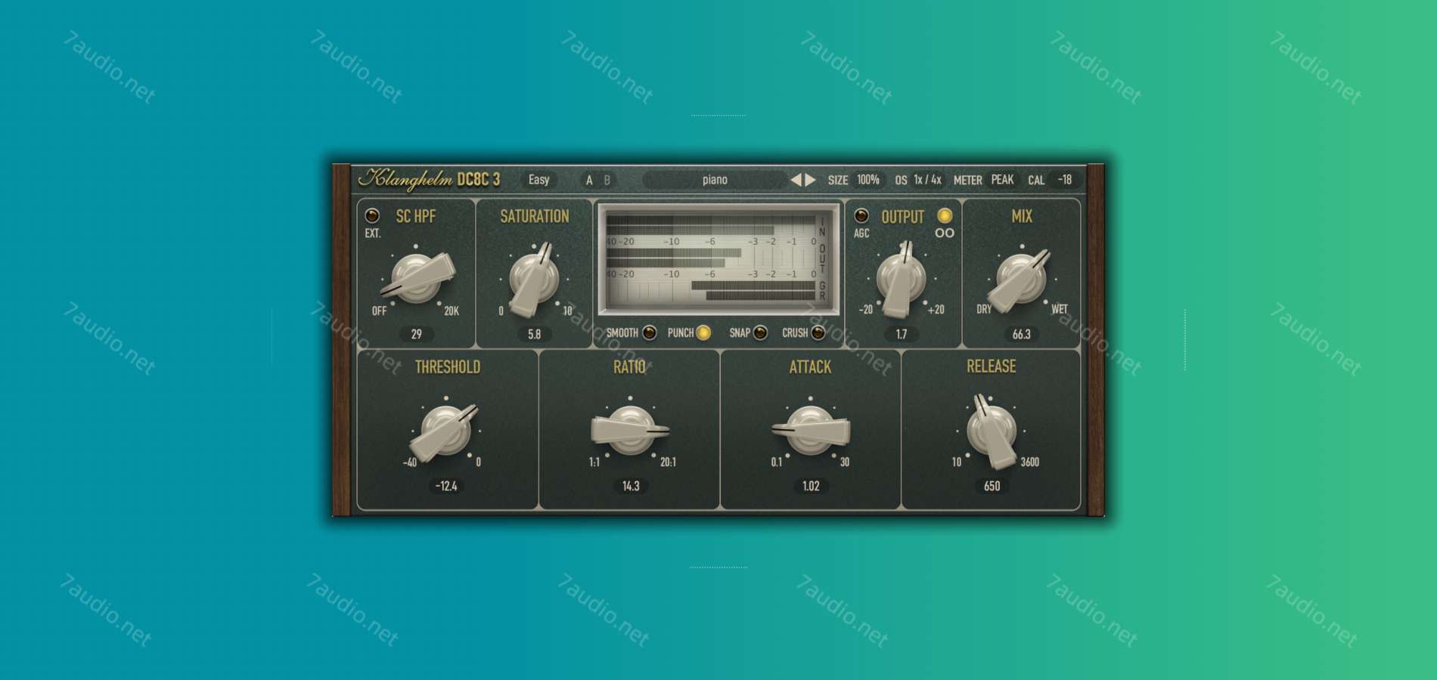Toggle the EXT. sidechain LED
Image resolution: width=1437 pixels, height=680 pixels.
click(372, 216)
